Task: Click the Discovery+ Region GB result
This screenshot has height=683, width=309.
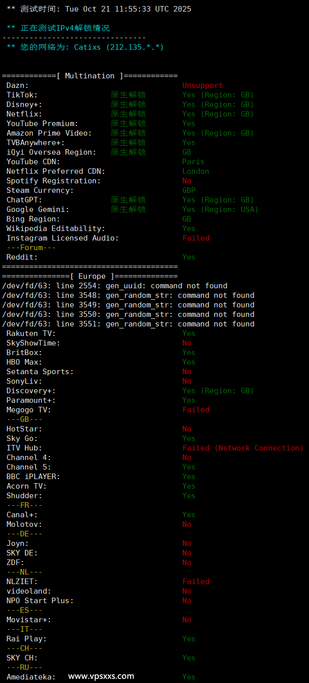Action: pos(218,391)
